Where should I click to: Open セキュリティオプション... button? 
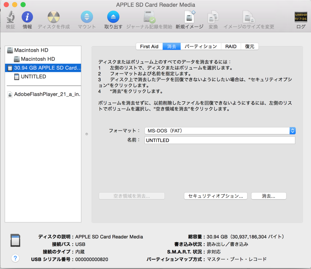pos(216,196)
